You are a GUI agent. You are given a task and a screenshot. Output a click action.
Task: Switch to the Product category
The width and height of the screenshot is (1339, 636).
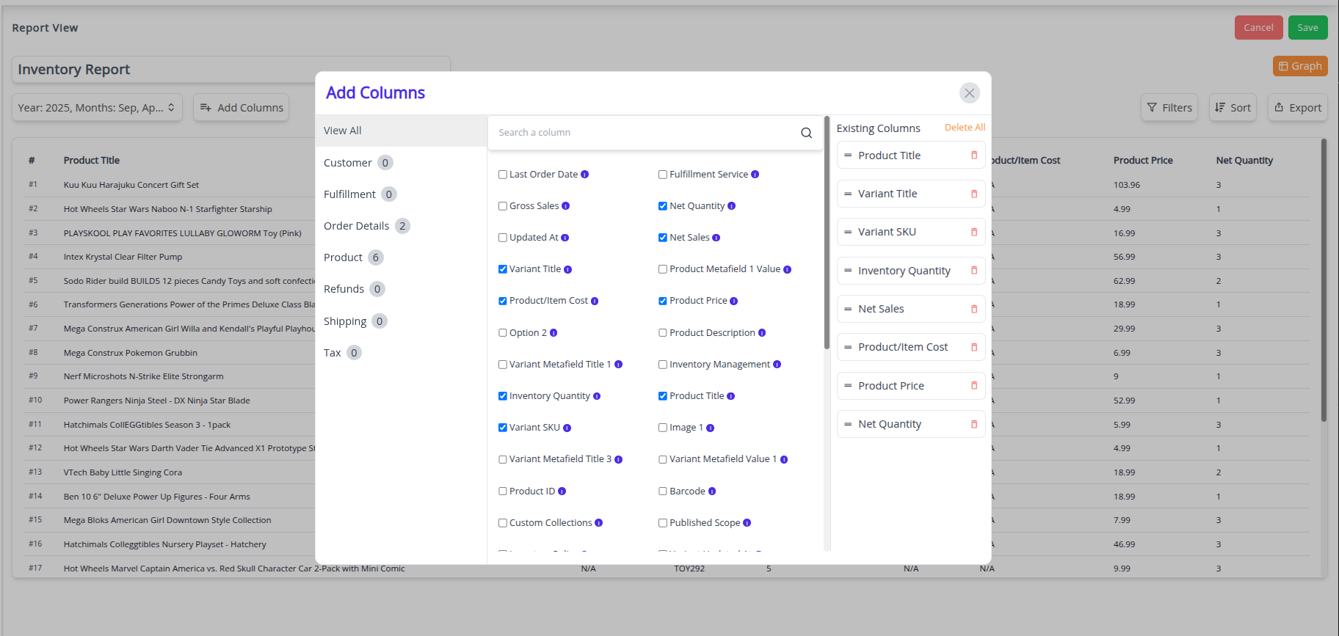344,257
